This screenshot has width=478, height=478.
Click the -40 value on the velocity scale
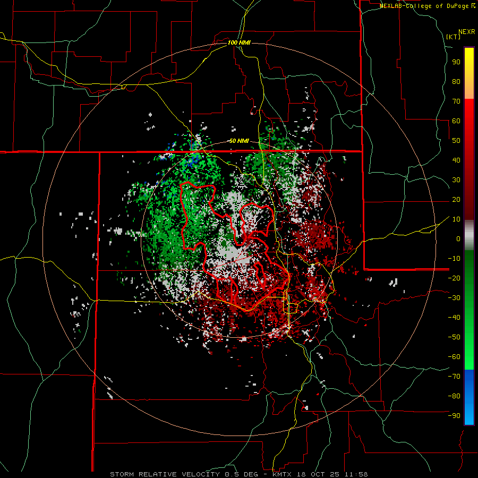454,318
